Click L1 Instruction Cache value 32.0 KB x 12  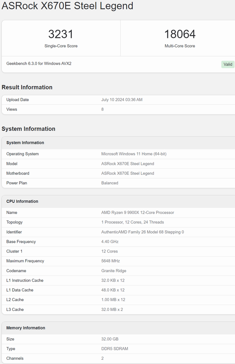pos(113,280)
